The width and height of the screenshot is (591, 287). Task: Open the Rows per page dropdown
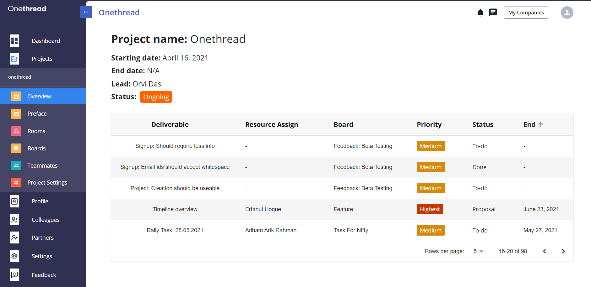[x=478, y=251]
